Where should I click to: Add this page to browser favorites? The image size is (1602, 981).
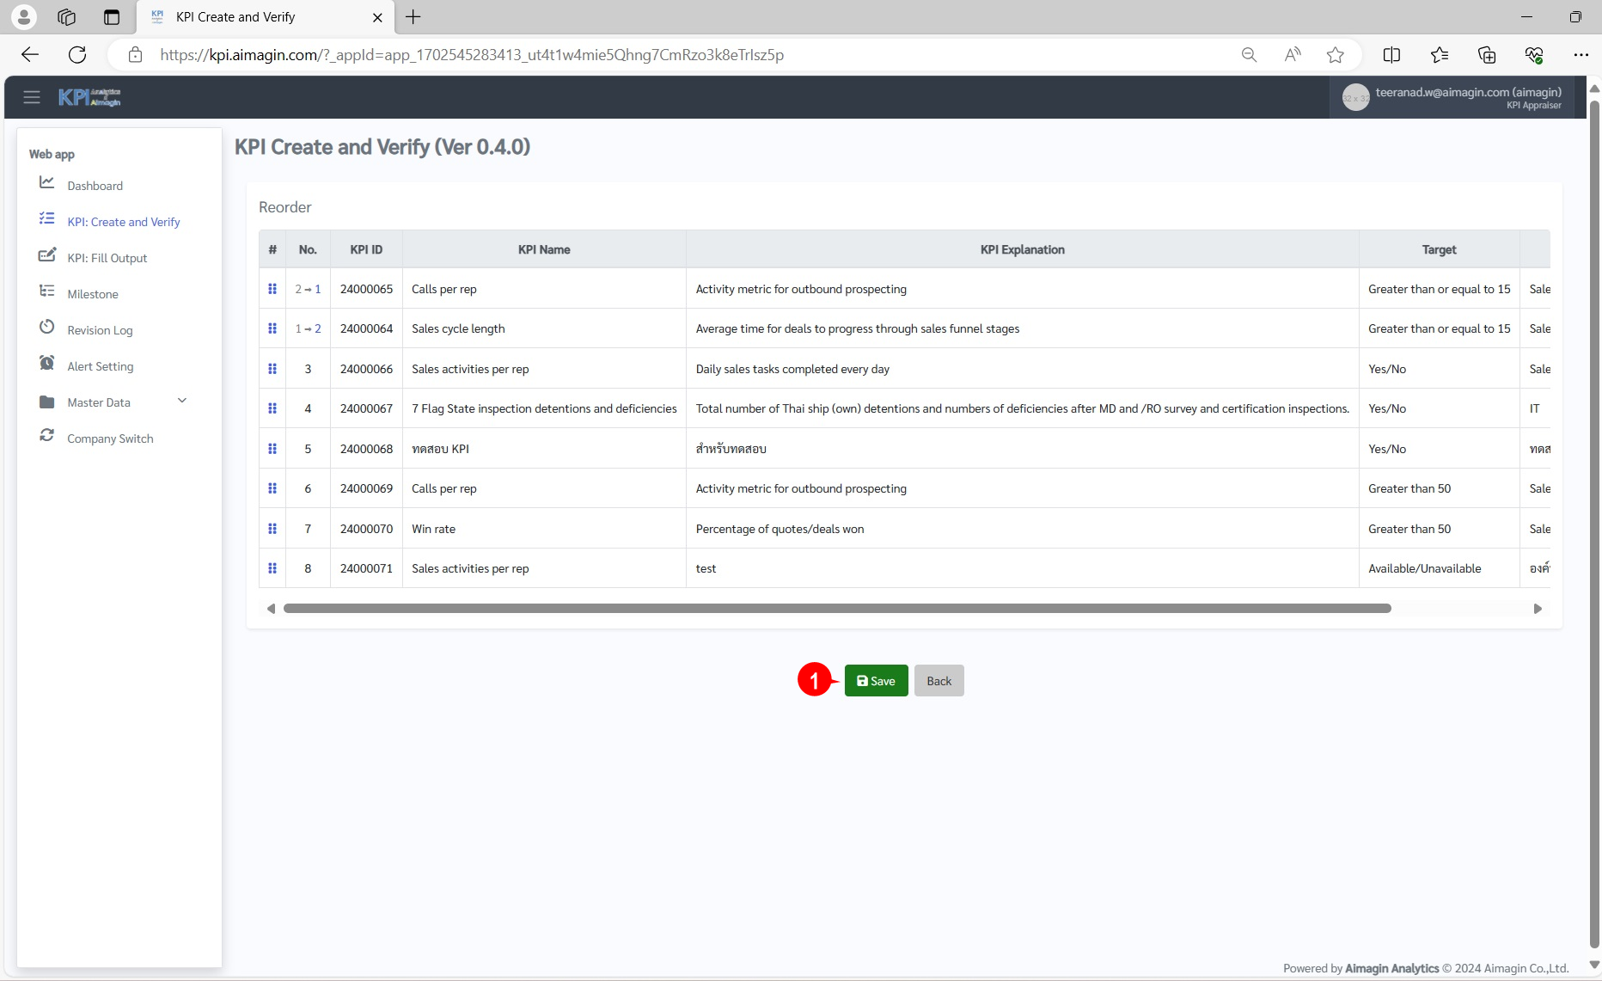pos(1335,55)
